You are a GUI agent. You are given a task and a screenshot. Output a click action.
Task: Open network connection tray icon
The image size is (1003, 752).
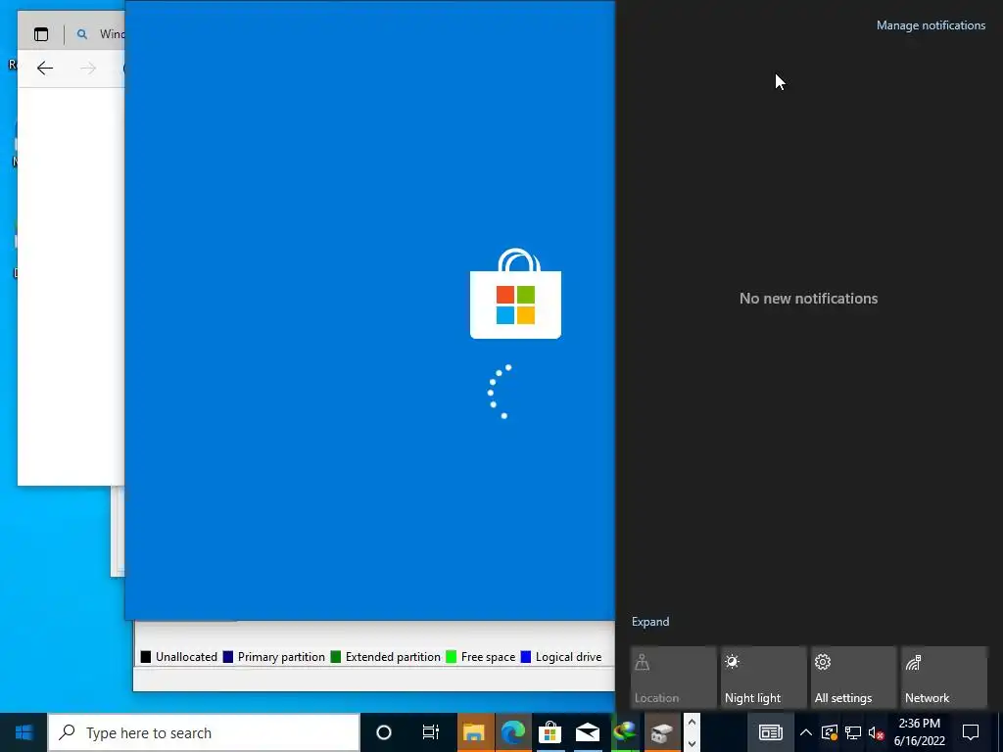point(853,732)
